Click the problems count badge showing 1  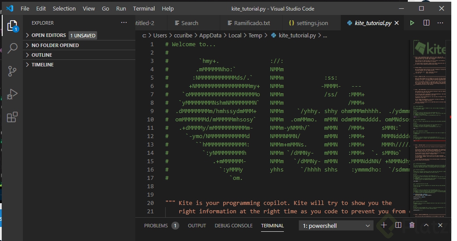coord(175,226)
